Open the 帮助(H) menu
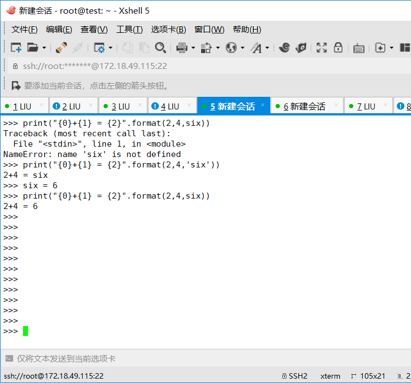Viewport: 411px width, 383px height. pyautogui.click(x=247, y=30)
